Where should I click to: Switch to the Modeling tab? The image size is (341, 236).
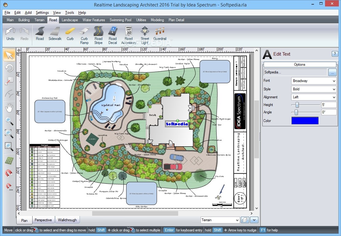point(157,20)
